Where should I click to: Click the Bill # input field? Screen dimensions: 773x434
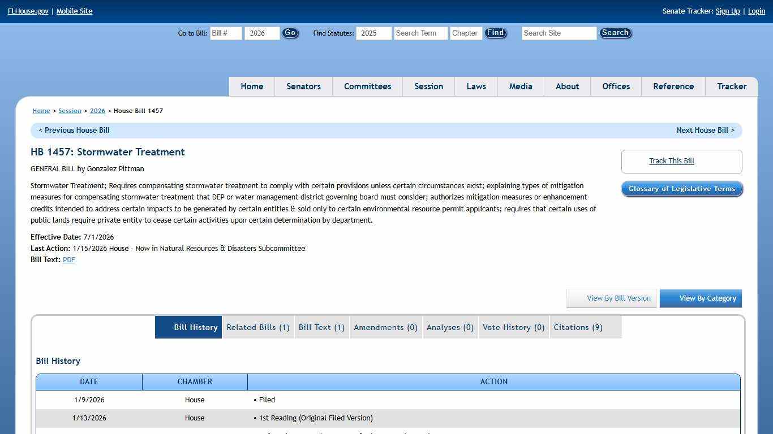pyautogui.click(x=225, y=33)
